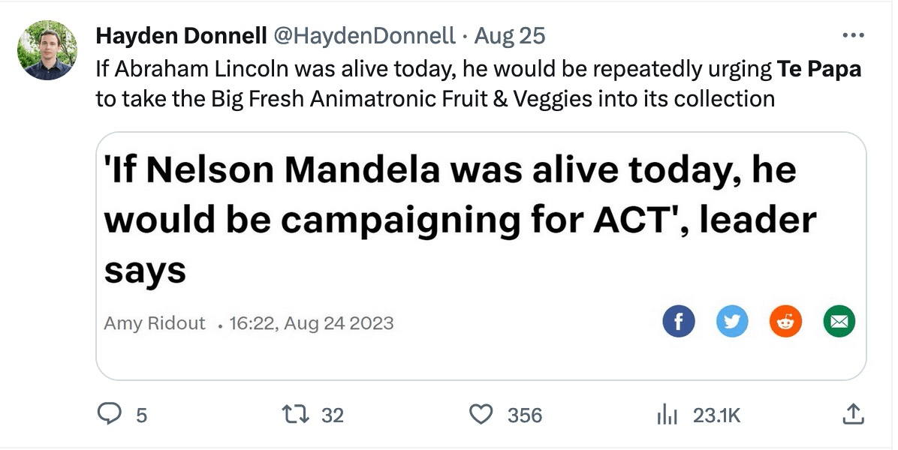Screen dimensions: 898x450
Task: Email the article using the envelope icon
Action: [x=839, y=322]
